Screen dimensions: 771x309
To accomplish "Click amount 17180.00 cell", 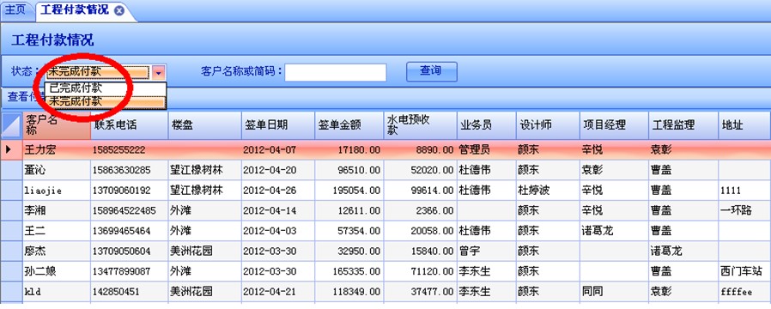I will (349, 150).
